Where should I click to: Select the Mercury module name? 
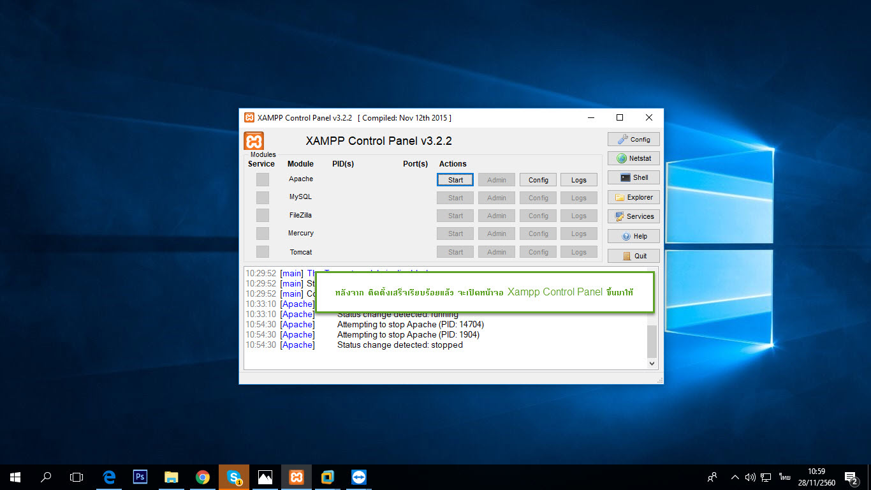[301, 234]
